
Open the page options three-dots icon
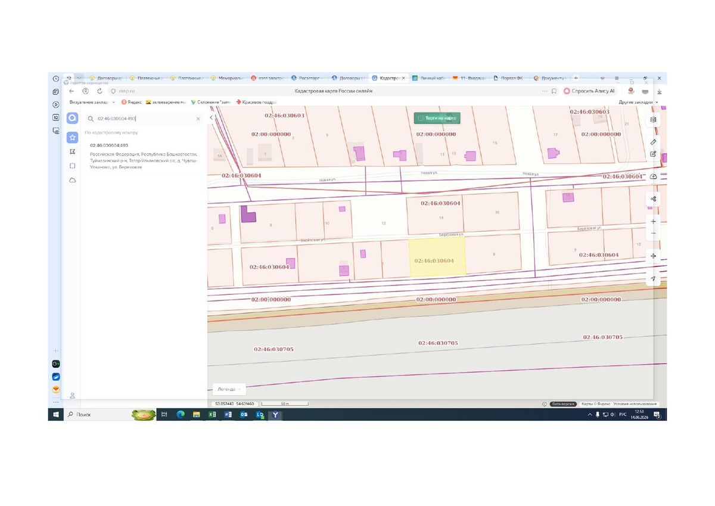(544, 91)
